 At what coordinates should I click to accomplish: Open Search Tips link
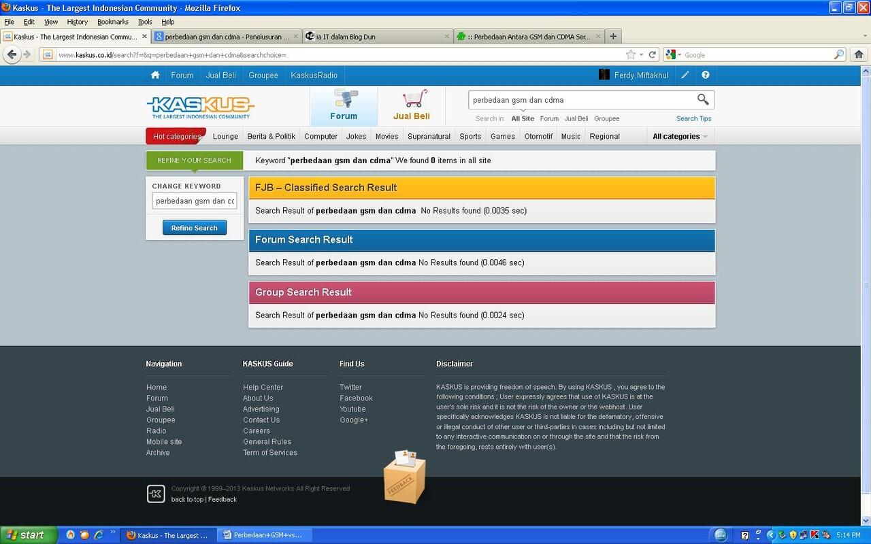694,118
